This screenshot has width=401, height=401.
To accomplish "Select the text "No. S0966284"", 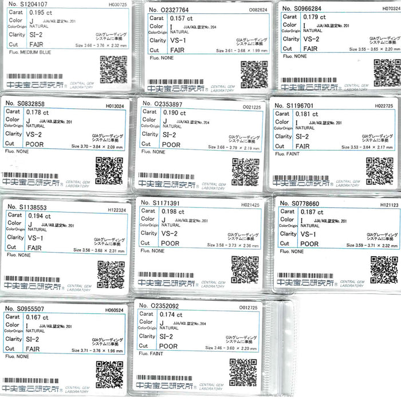I will click(302, 9).
